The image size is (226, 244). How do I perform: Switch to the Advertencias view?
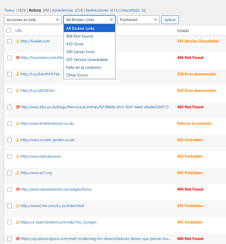point(62,10)
